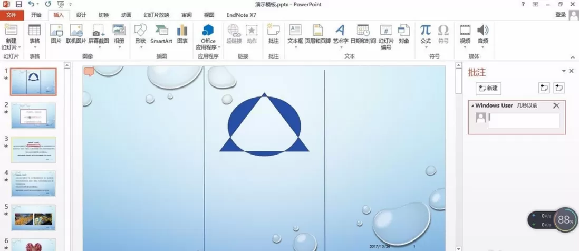The width and height of the screenshot is (579, 251).
Task: Insert a chart (图表)
Action: 182,34
